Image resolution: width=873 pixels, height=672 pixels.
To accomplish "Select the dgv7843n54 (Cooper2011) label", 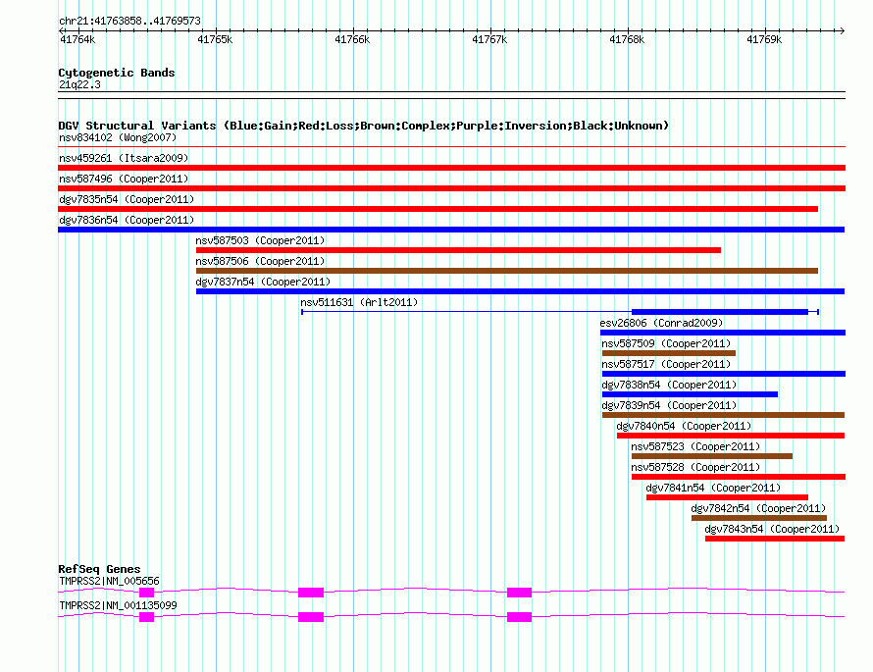I will pyautogui.click(x=772, y=529).
